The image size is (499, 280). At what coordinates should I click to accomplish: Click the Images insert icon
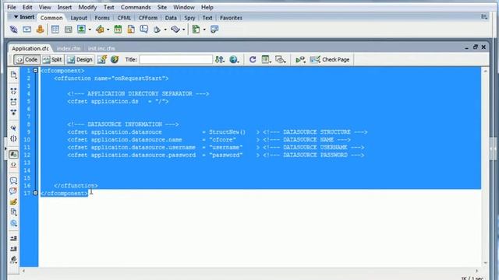coord(81,30)
